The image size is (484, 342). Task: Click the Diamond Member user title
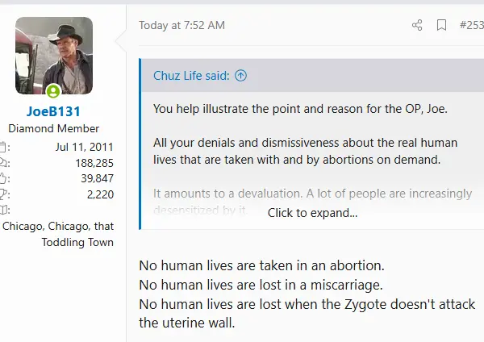tap(54, 128)
